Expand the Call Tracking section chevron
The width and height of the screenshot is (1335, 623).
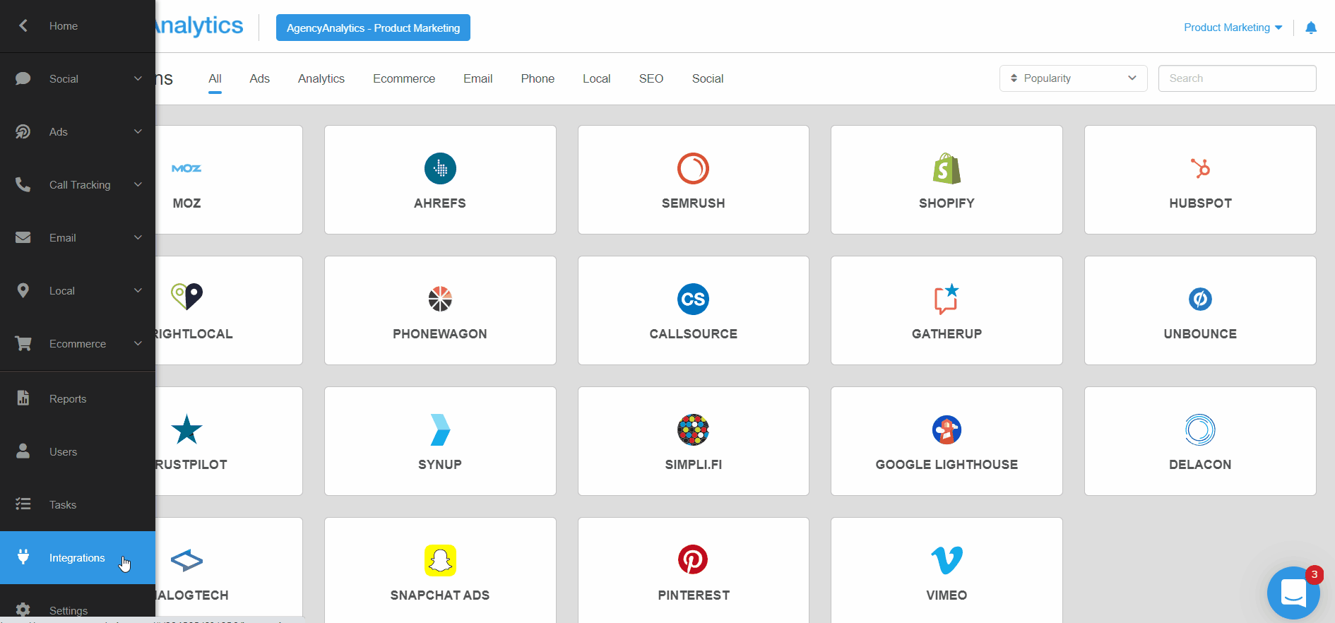[138, 184]
